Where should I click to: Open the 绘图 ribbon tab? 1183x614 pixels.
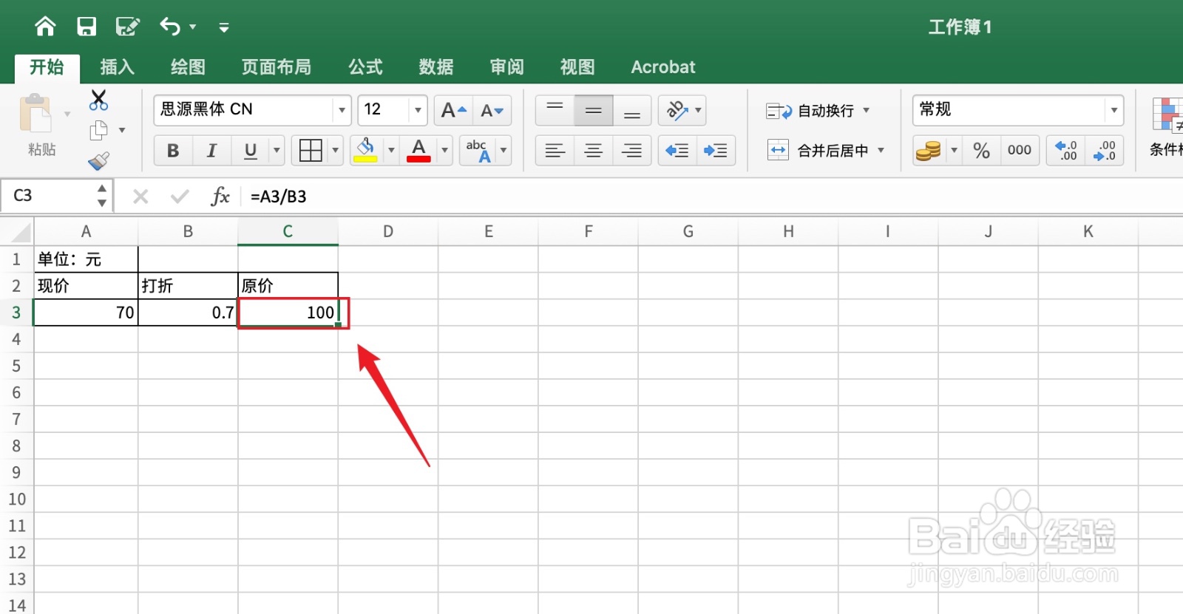pyautogui.click(x=188, y=67)
